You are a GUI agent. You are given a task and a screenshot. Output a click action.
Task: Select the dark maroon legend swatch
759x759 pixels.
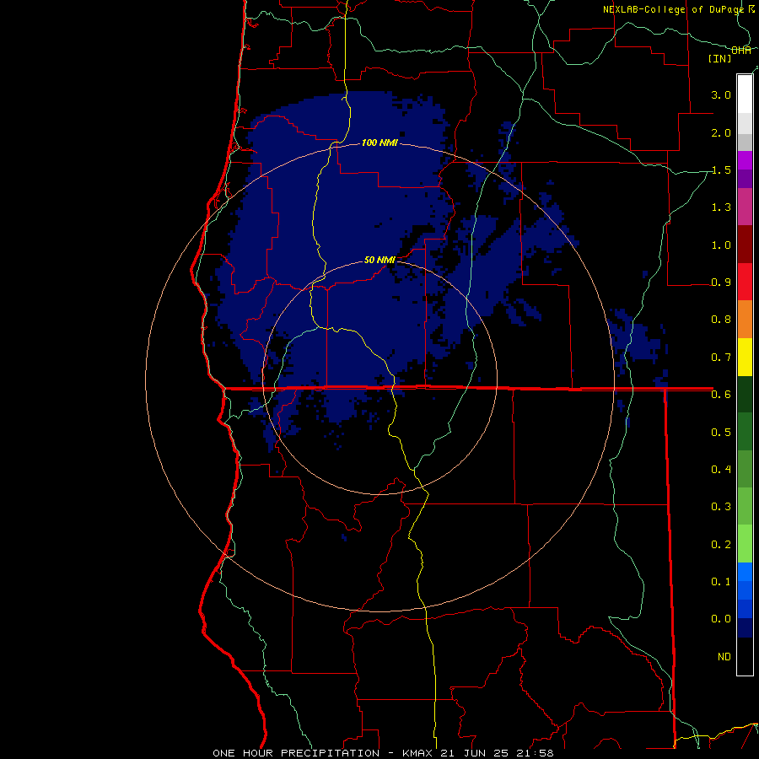pos(745,244)
